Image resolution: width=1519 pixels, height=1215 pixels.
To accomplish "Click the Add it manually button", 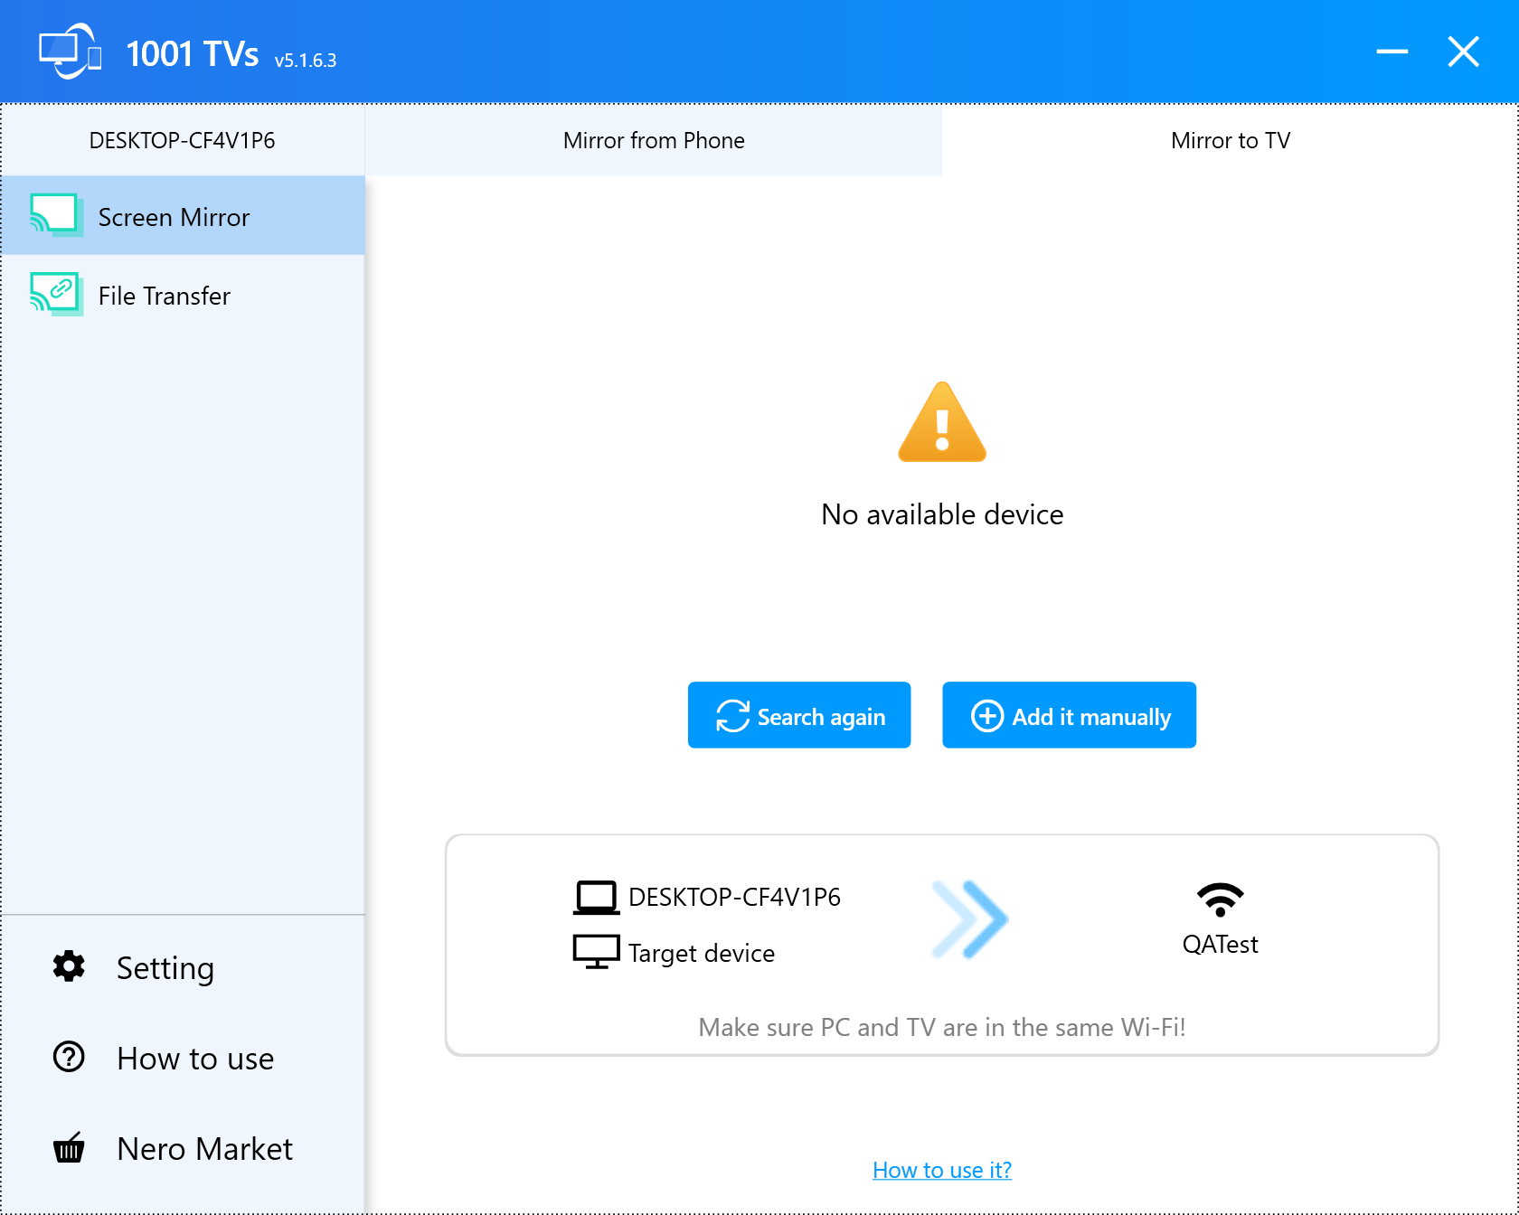I will pyautogui.click(x=1069, y=715).
